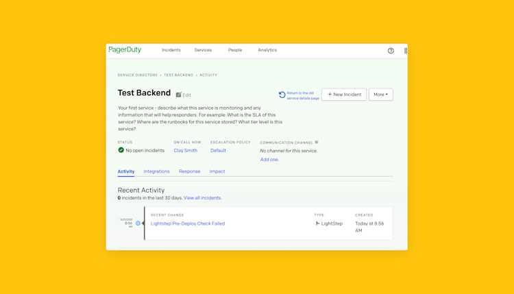Follow the Return to old service details page link
Screen dimensions: 514x294
(x=303, y=96)
